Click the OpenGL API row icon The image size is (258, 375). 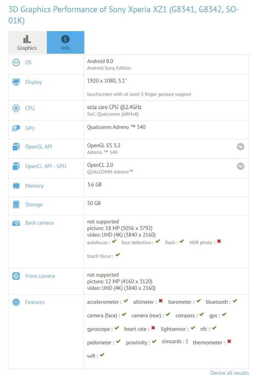tap(16, 147)
